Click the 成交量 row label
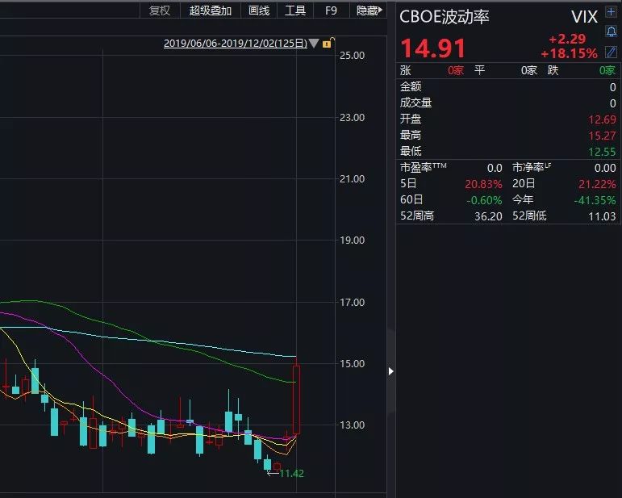The height and width of the screenshot is (498, 622). coord(415,103)
